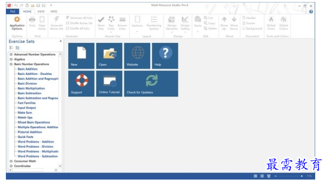Switch to the INFO tab
Screen dimensions: 326x180
(54, 11)
